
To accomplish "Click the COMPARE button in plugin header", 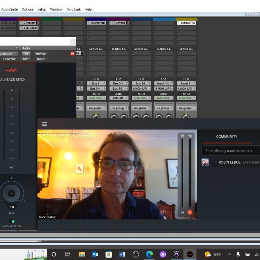I will (x=10, y=59).
